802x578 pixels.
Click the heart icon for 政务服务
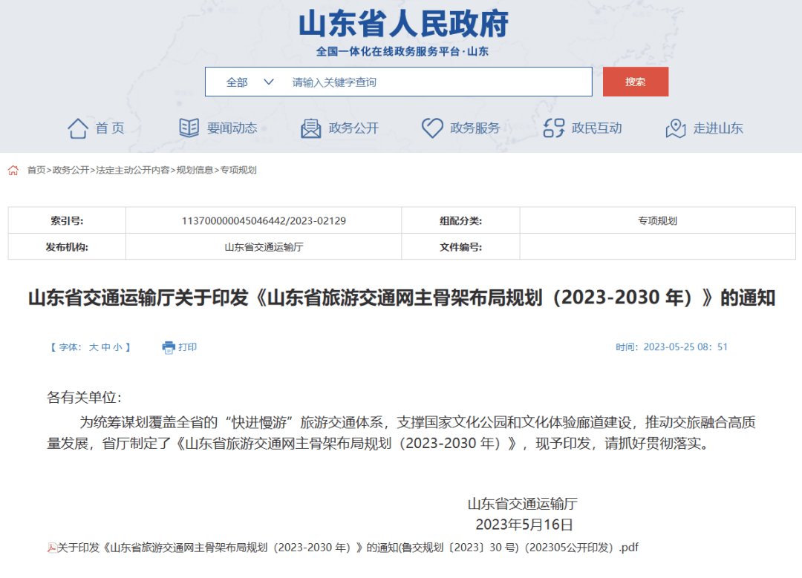click(432, 128)
